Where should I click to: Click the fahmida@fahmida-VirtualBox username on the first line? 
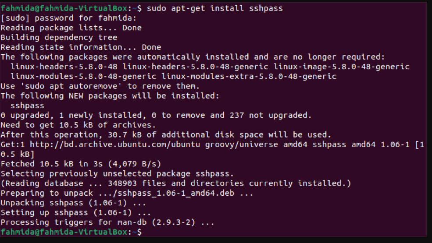(x=64, y=8)
